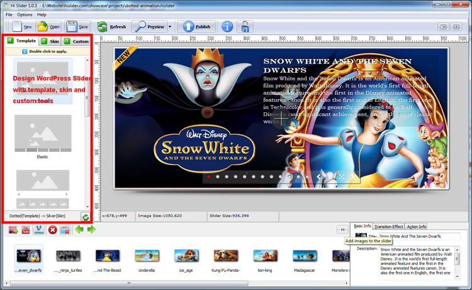Viewport: 472px width, 290px height.
Task: Delete selected slide with red X
Action: coord(53,230)
